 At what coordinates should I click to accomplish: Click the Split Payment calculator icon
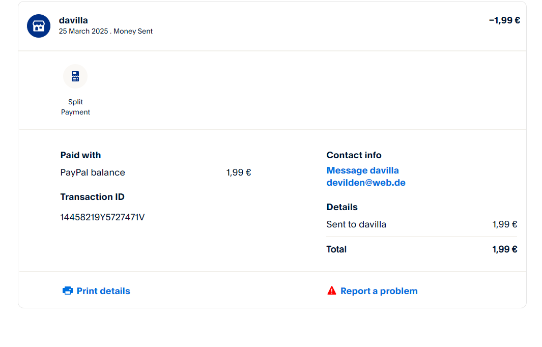pyautogui.click(x=75, y=76)
